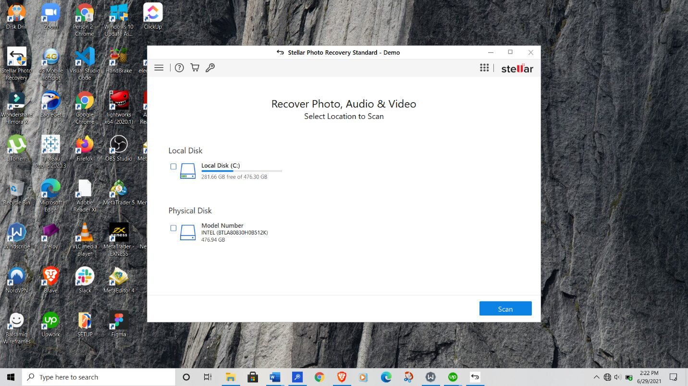This screenshot has height=386, width=688.
Task: Open the Windows Start menu
Action: click(x=11, y=377)
